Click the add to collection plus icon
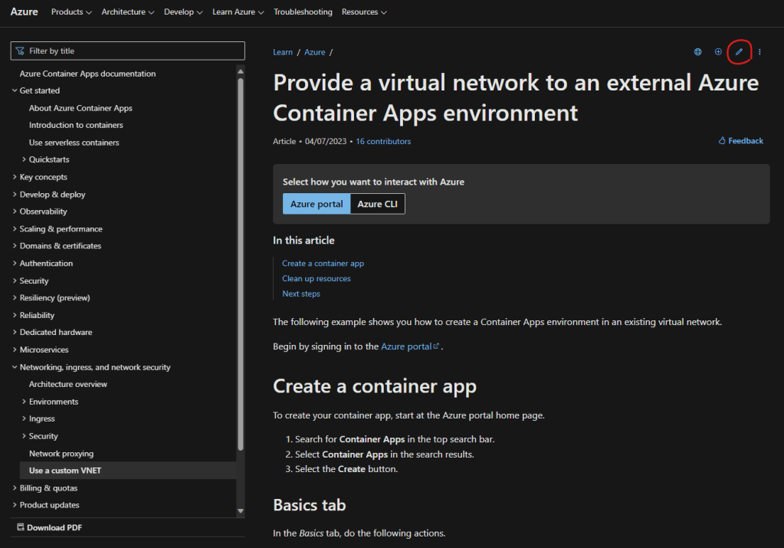The width and height of the screenshot is (784, 548). [x=718, y=52]
